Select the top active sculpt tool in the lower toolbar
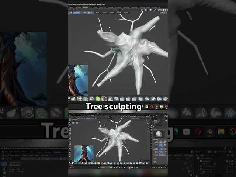 (70, 121)
